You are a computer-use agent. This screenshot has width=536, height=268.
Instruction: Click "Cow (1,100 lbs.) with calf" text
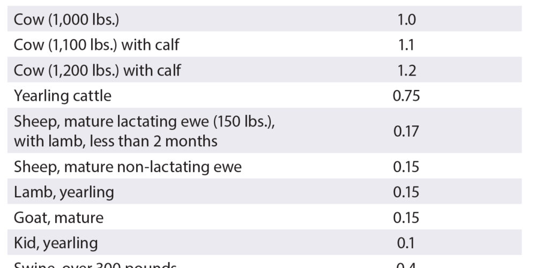(x=96, y=45)
